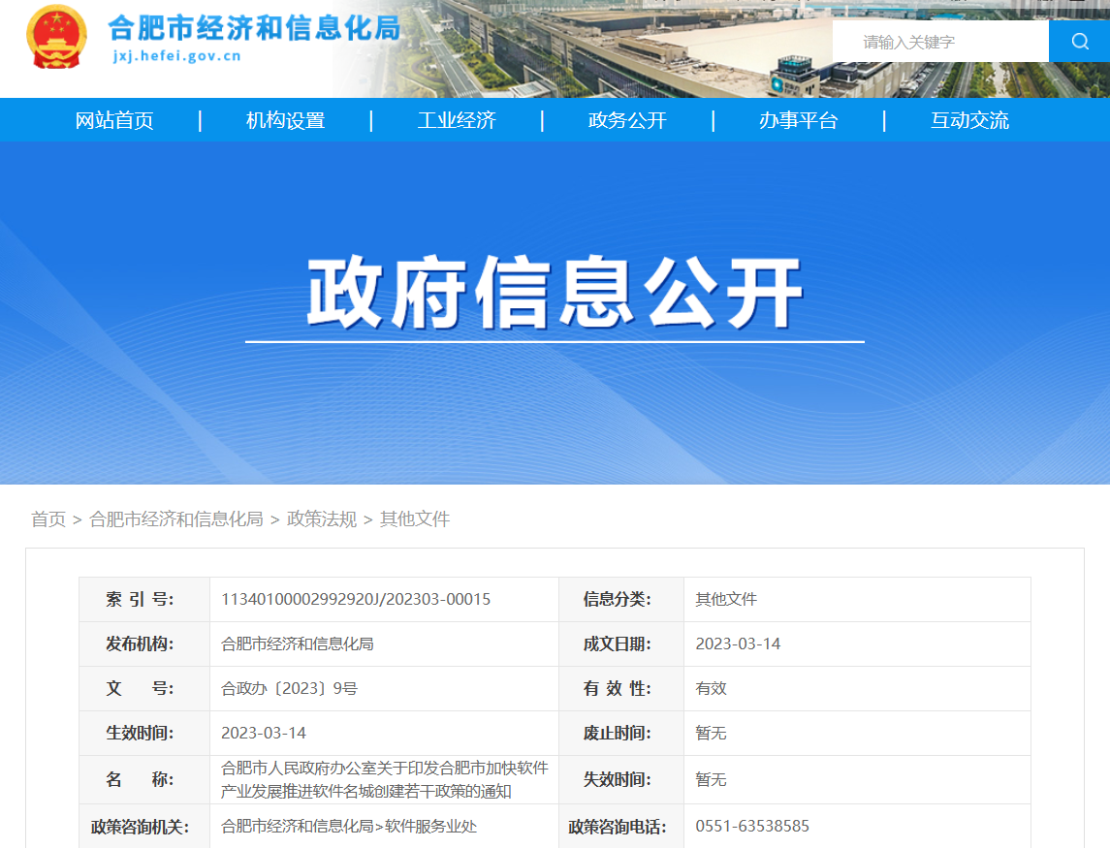The width and height of the screenshot is (1110, 848).
Task: Click the national emblem logo
Action: click(x=55, y=37)
